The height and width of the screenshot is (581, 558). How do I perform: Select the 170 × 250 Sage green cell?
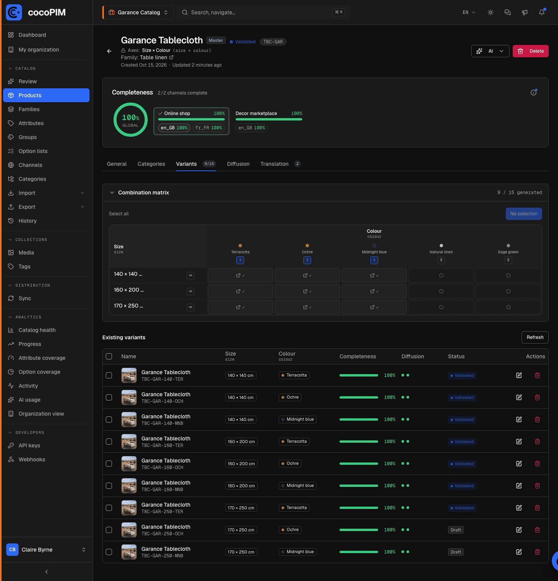(x=508, y=307)
